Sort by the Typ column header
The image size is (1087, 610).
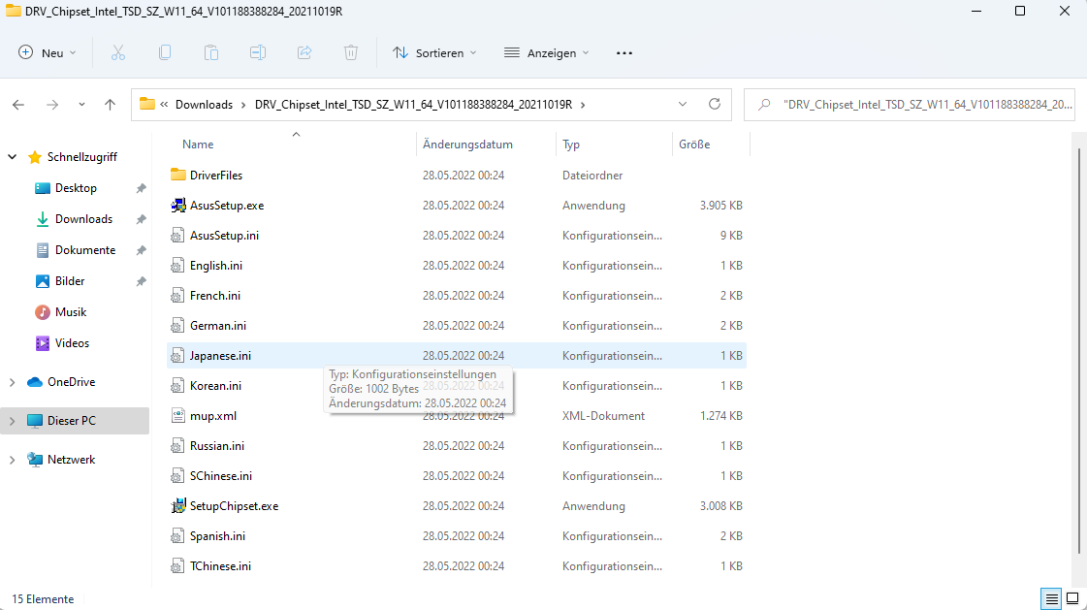(x=570, y=144)
